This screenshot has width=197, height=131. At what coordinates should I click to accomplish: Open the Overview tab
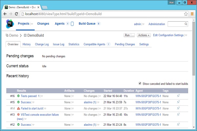[13, 44]
